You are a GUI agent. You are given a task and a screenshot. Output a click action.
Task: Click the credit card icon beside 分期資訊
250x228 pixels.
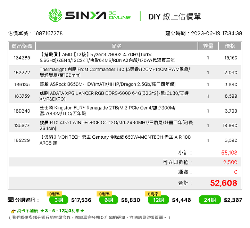point(10,199)
